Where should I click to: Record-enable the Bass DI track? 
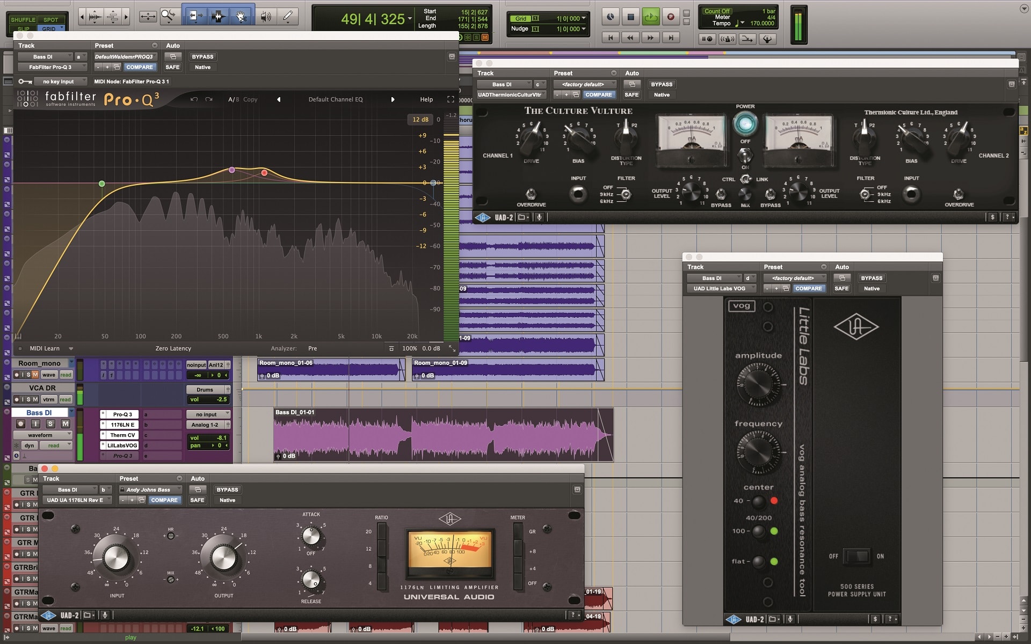[20, 424]
